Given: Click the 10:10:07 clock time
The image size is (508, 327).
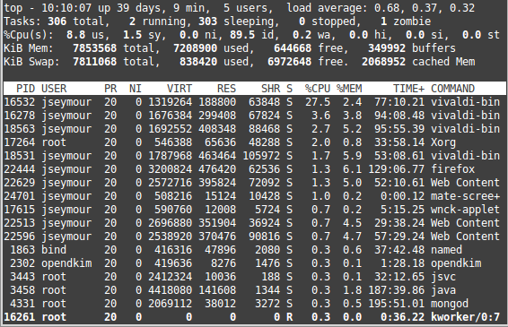Looking at the screenshot, I should click(66, 8).
